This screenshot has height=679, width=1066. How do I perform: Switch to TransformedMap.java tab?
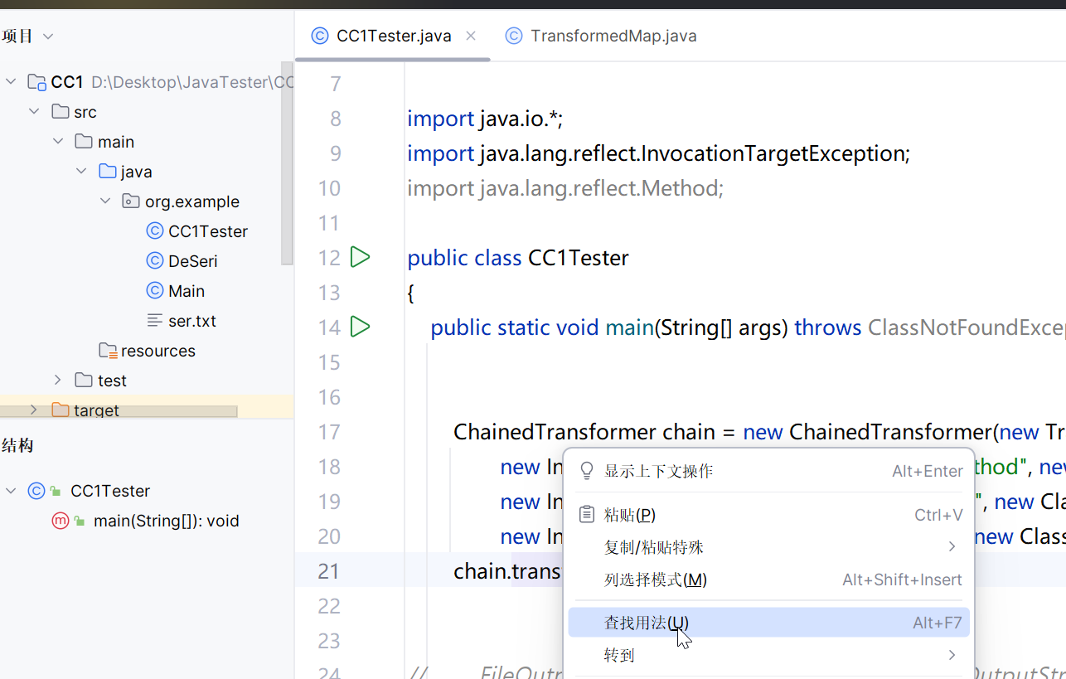pyautogui.click(x=613, y=36)
